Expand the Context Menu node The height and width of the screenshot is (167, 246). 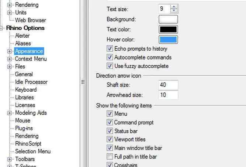(10, 59)
